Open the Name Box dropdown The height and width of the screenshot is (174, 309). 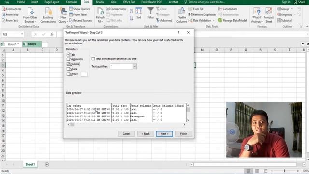coord(22,34)
